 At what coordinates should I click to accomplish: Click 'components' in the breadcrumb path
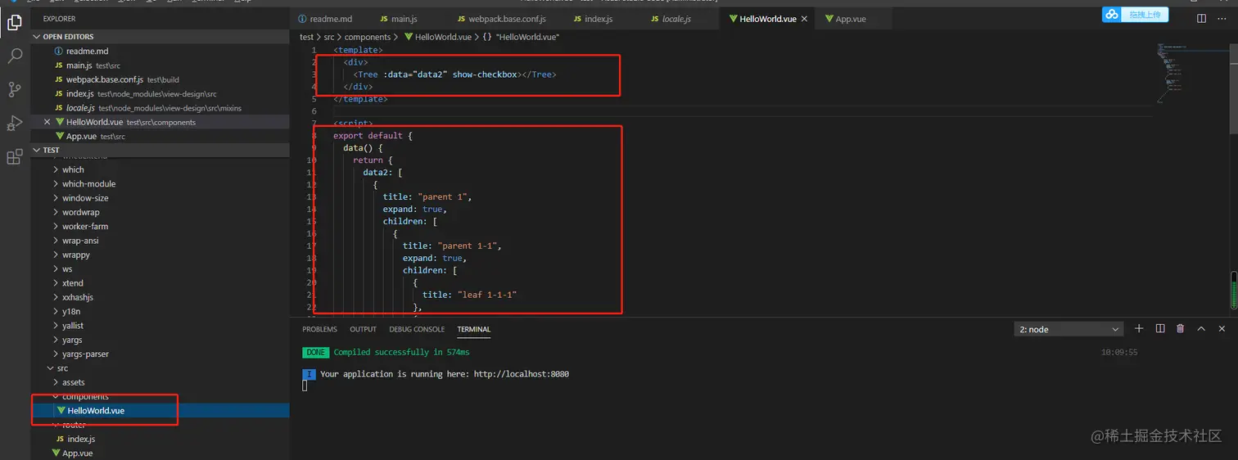click(368, 37)
